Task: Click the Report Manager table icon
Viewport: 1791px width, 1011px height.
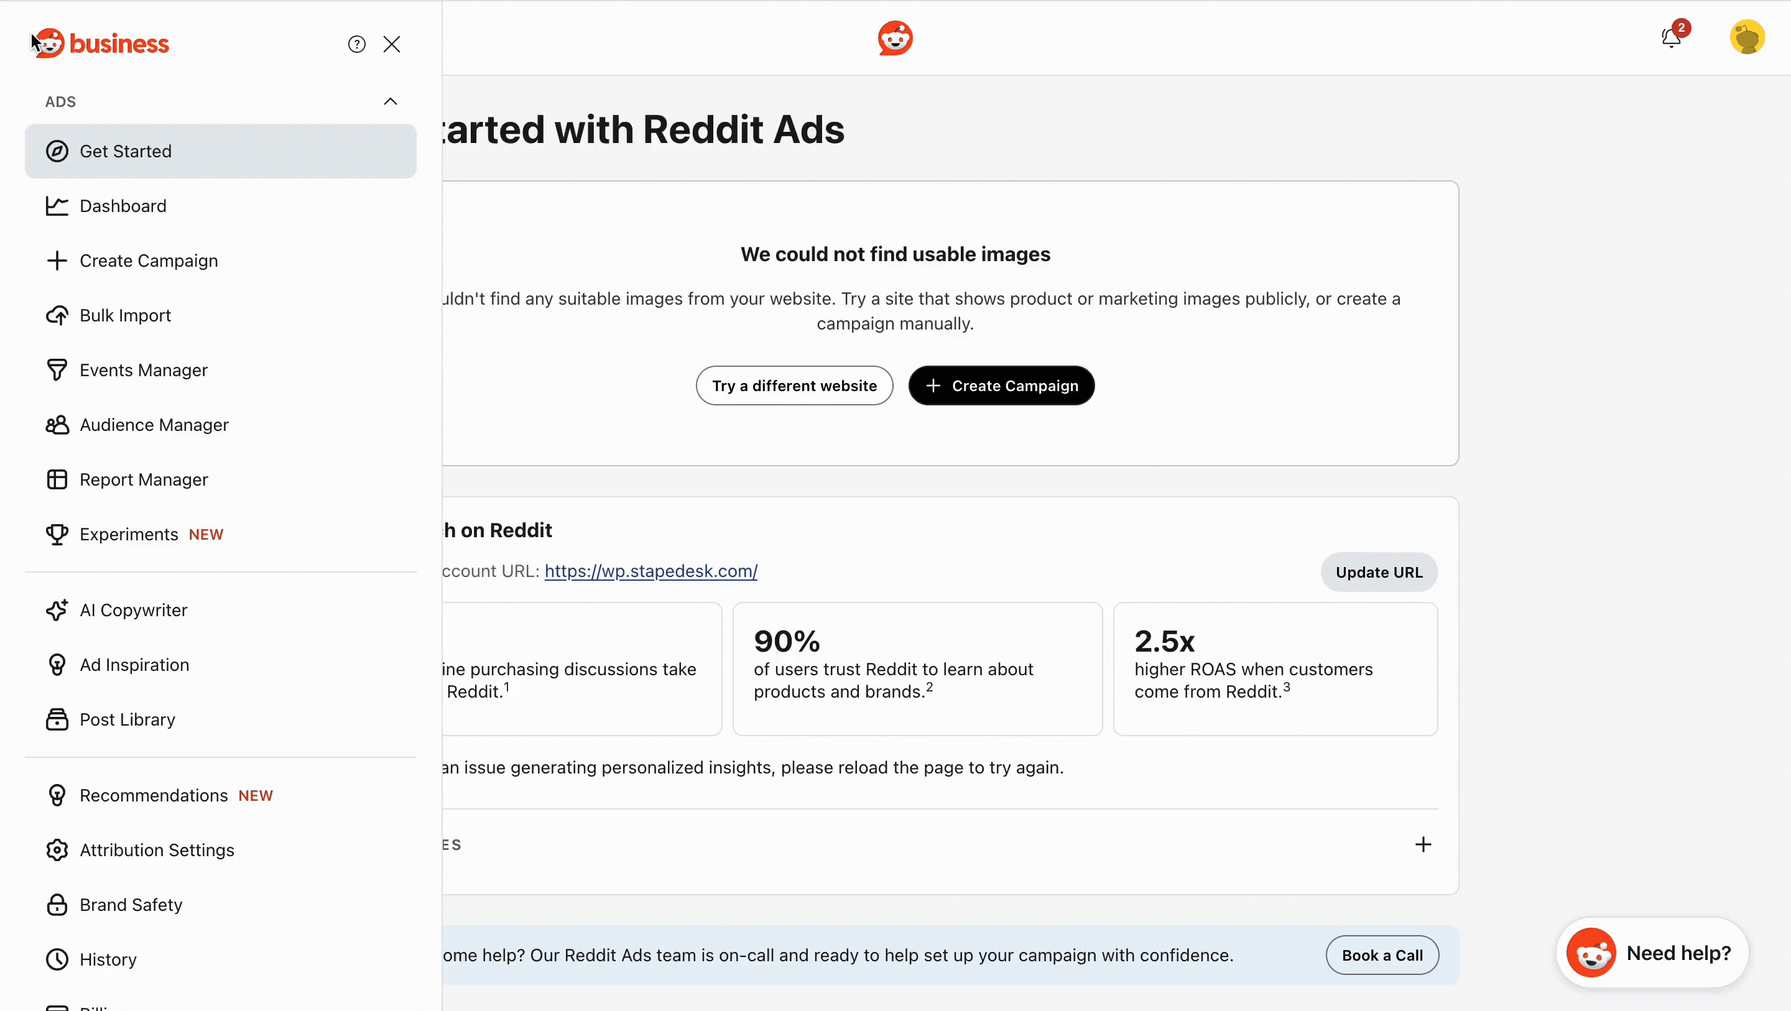Action: pos(57,480)
